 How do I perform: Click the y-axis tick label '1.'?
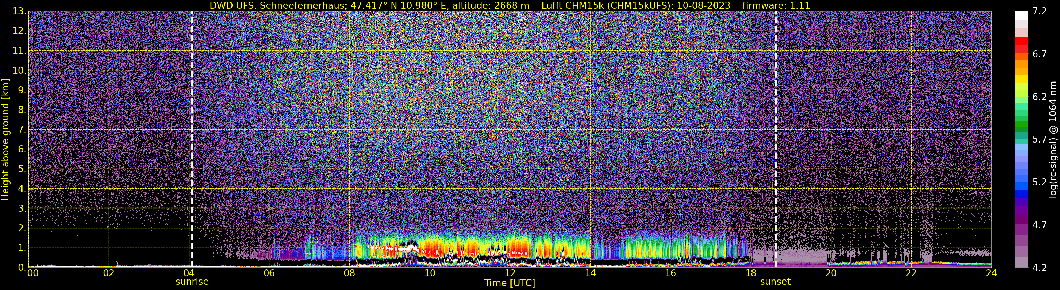pyautogui.click(x=22, y=248)
